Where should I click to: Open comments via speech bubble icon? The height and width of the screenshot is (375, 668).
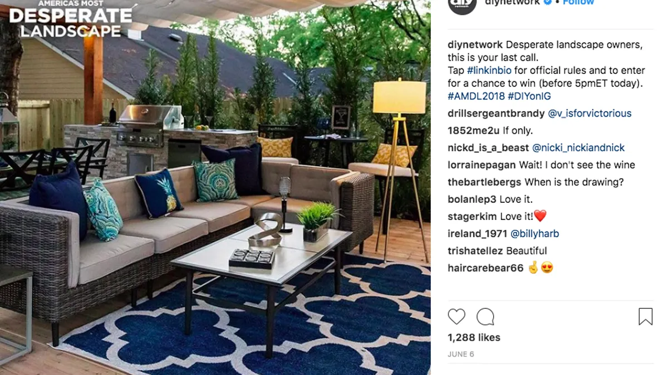(x=485, y=317)
